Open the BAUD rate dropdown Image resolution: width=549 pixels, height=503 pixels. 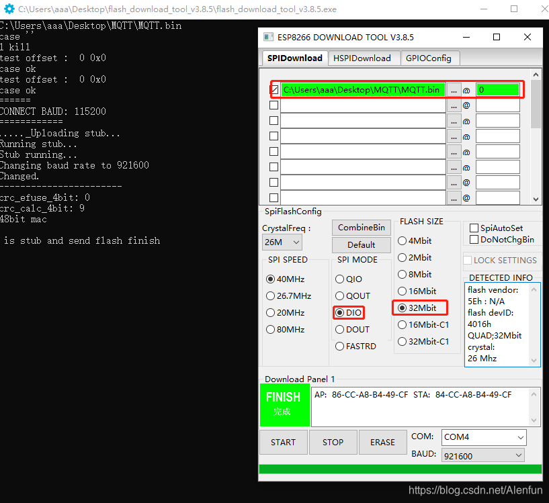(483, 455)
